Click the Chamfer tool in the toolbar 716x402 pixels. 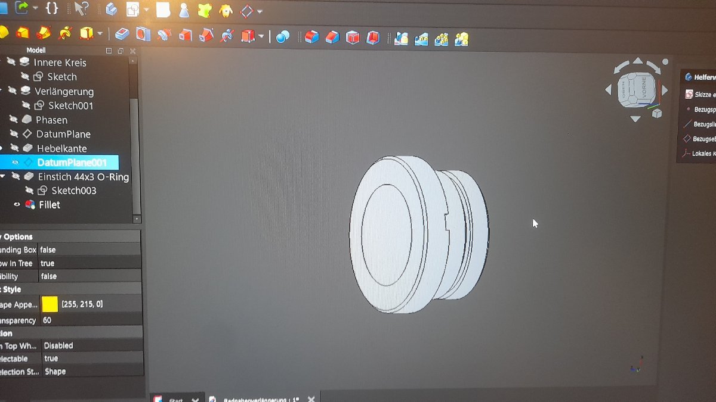pos(332,38)
